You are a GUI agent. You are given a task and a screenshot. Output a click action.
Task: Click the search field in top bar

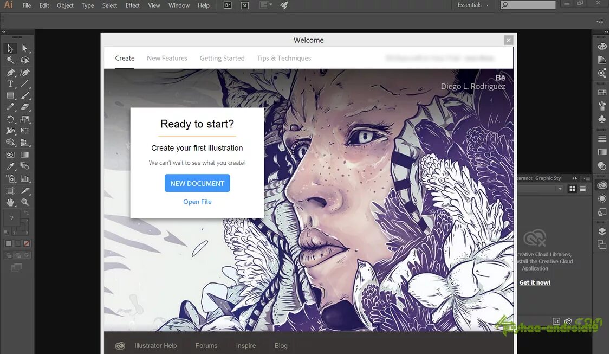point(528,5)
